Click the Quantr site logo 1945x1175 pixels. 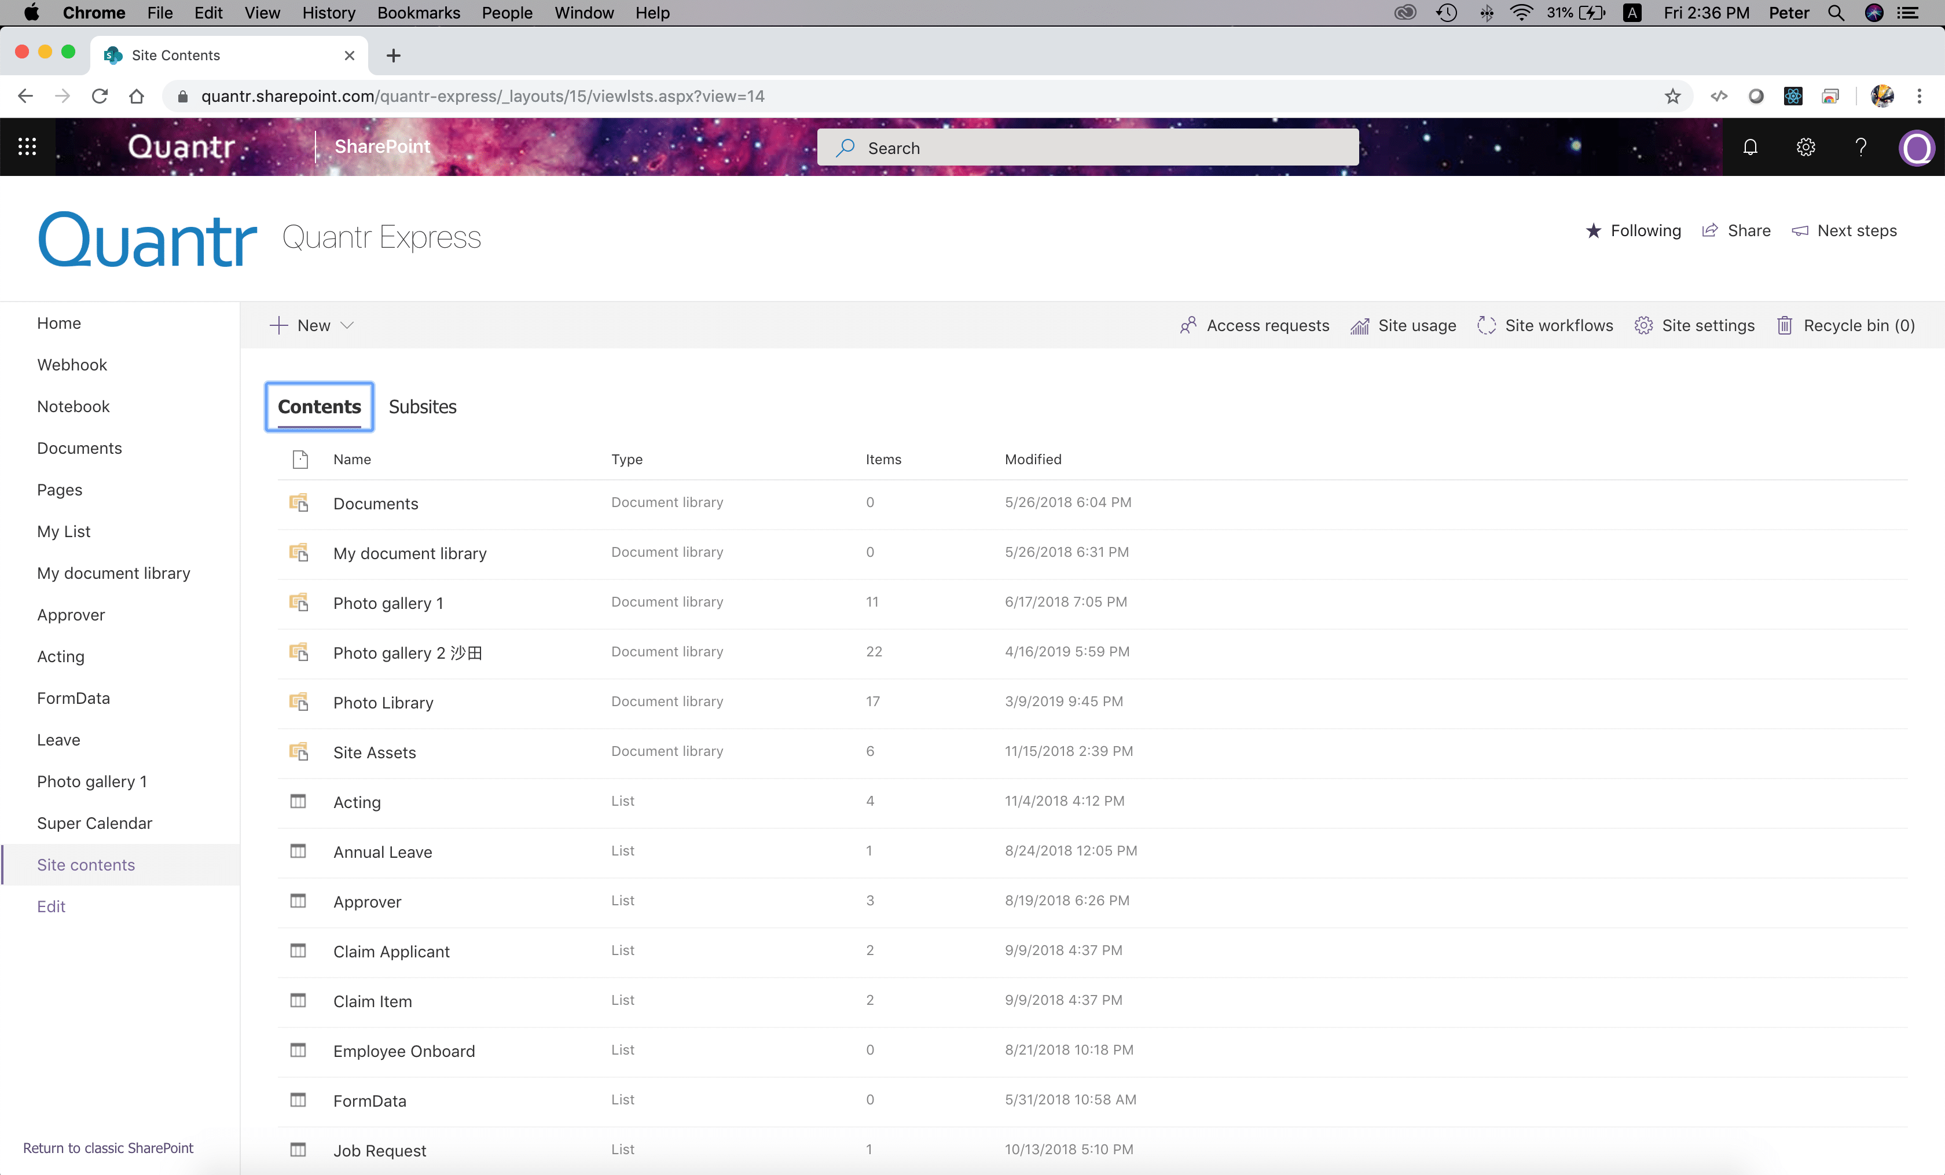coord(148,239)
